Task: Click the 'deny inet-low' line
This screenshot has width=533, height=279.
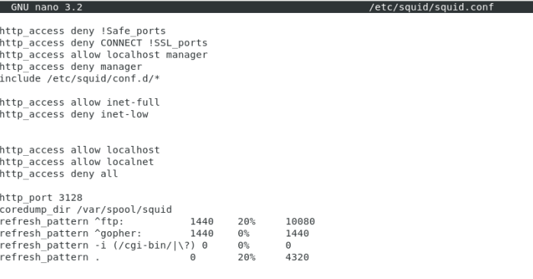Action: (x=74, y=114)
